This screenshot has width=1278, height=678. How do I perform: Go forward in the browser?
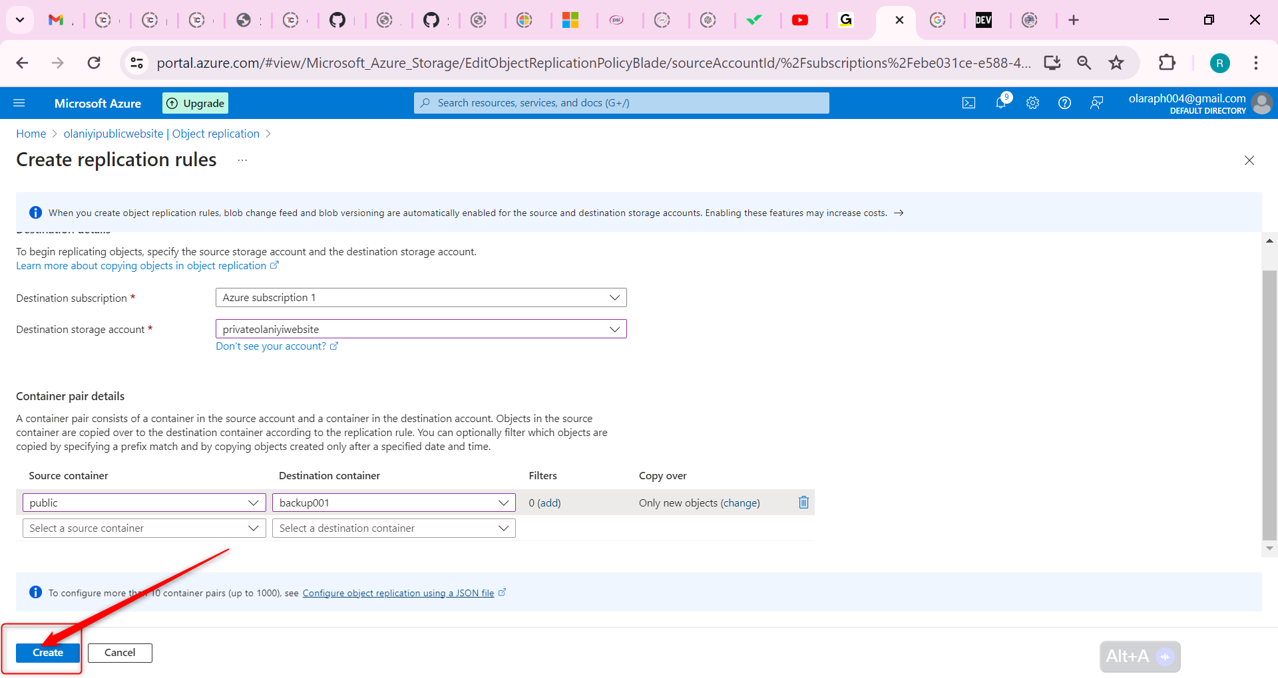point(58,62)
